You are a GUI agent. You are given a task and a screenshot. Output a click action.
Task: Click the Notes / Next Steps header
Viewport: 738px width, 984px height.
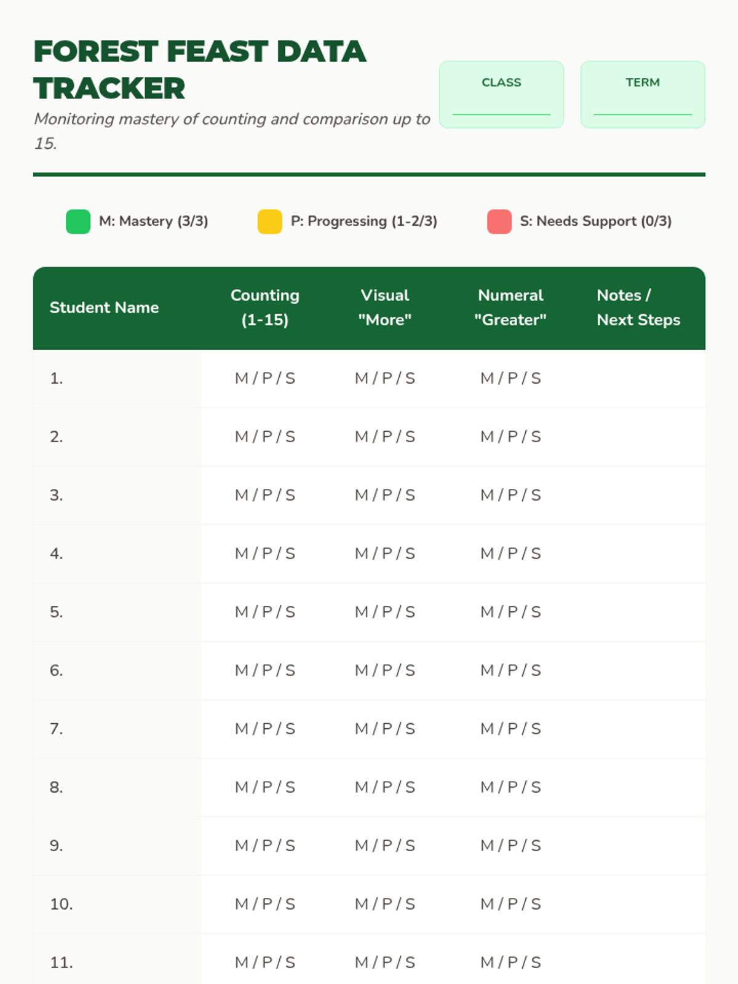point(638,307)
